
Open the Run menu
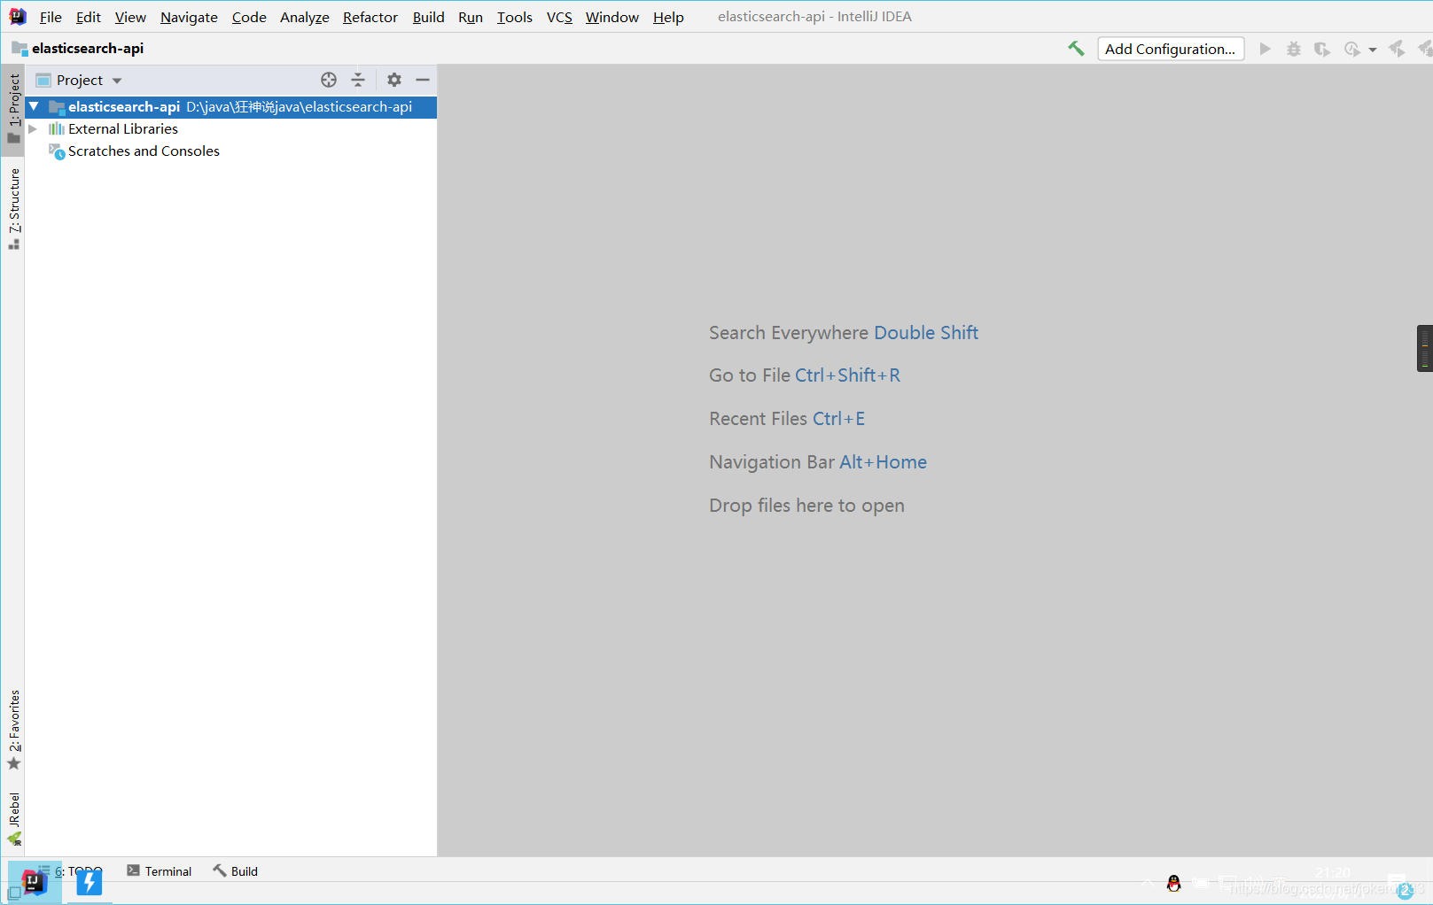(471, 17)
